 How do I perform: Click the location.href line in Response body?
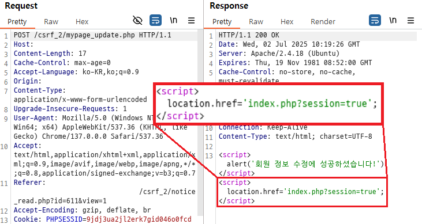305,192
